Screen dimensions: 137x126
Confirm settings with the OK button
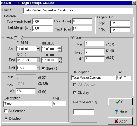click(x=120, y=102)
